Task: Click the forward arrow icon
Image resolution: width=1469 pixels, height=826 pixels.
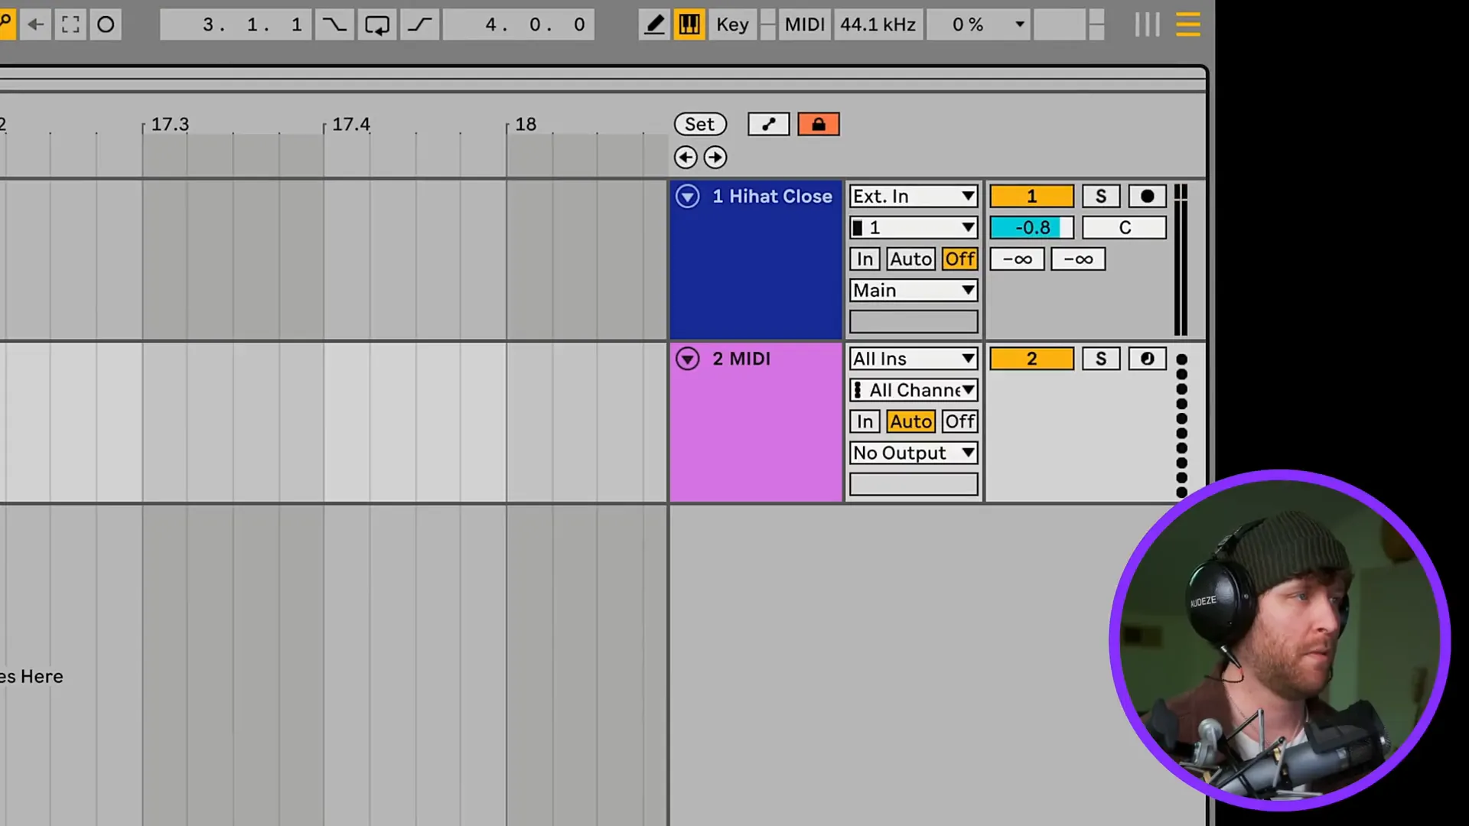Action: (x=716, y=158)
